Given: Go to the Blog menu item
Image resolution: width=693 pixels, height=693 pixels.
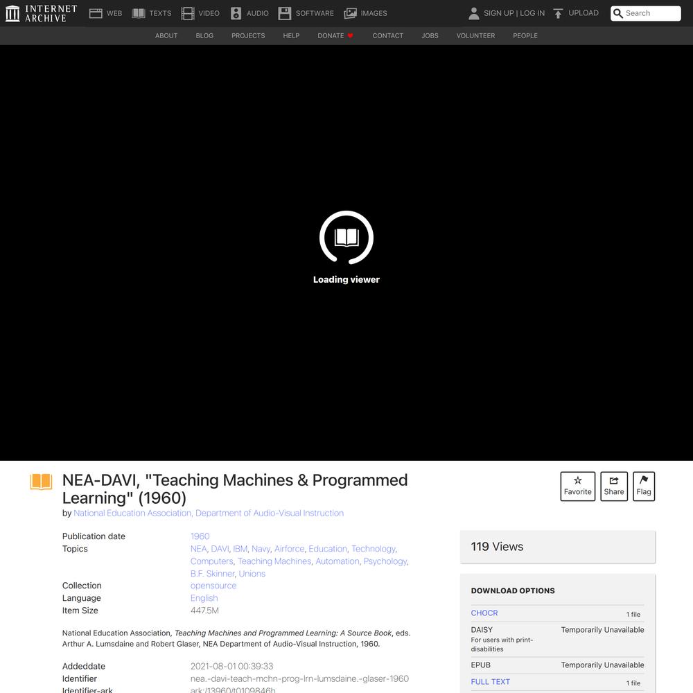Looking at the screenshot, I should (x=204, y=35).
